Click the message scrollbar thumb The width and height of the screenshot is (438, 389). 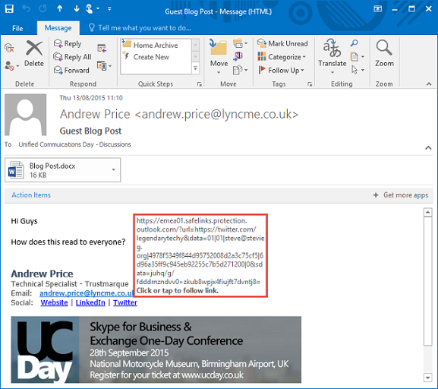[x=427, y=281]
